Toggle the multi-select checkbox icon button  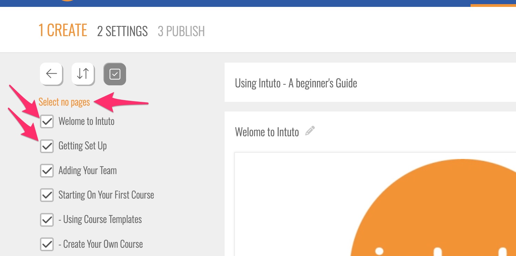click(115, 74)
